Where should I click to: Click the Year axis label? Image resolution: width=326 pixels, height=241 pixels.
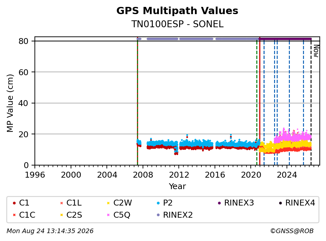pyautogui.click(x=177, y=186)
